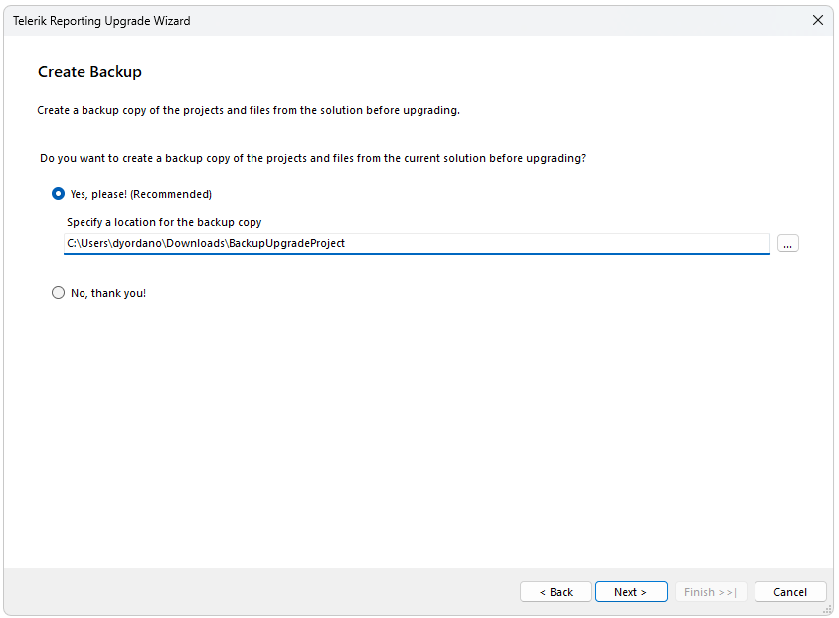Click the "Create Backup" heading

89,71
